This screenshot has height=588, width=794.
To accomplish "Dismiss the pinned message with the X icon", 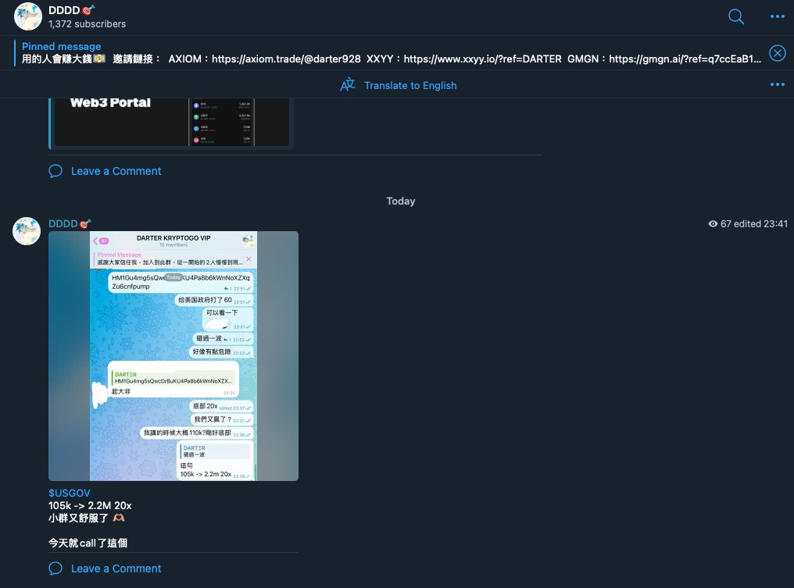I will (x=778, y=53).
